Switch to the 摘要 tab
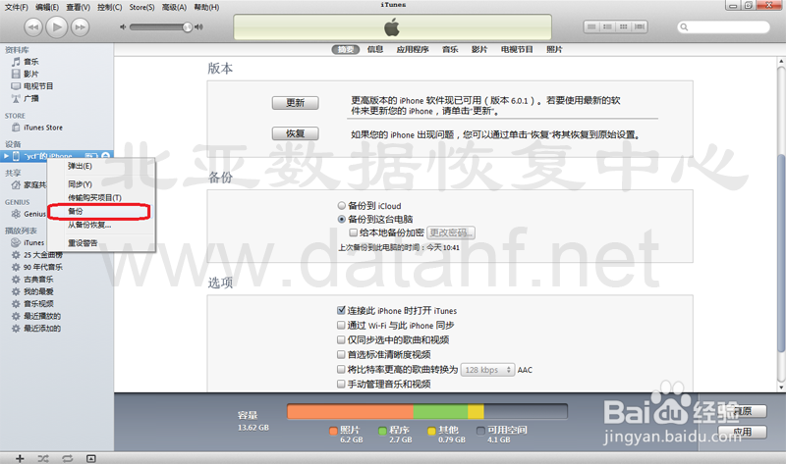Image resolution: width=786 pixels, height=464 pixels. (346, 50)
